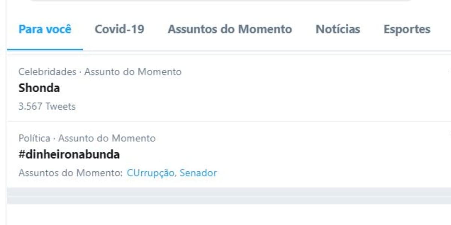Click the gray divider bar below trends
Screen dimensions: 451x225
[x=229, y=196]
